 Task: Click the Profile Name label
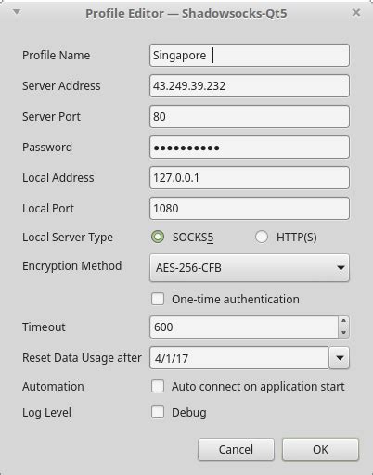click(56, 56)
